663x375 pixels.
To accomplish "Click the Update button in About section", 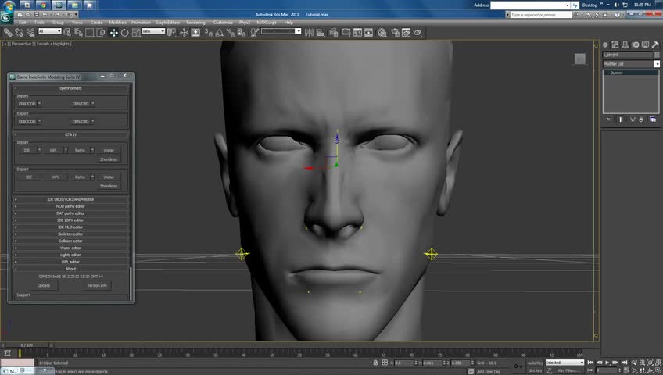I will tap(44, 285).
